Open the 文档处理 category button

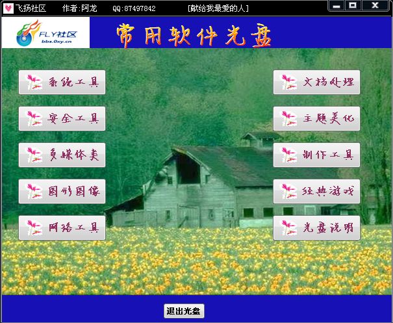316,83
